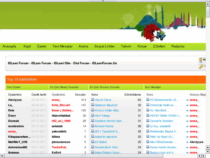
Task: Open iSLami Forum title link
Action: pos(62,63)
